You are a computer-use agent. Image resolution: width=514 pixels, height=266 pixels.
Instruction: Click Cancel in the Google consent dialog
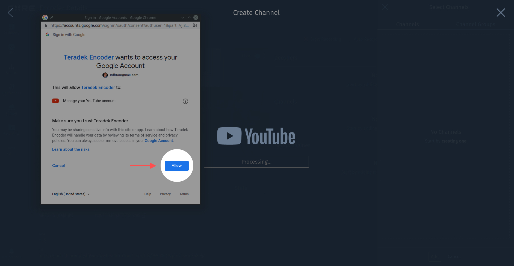click(x=58, y=166)
